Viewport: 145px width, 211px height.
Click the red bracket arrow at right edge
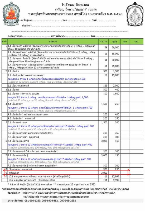pyautogui.click(x=128, y=173)
